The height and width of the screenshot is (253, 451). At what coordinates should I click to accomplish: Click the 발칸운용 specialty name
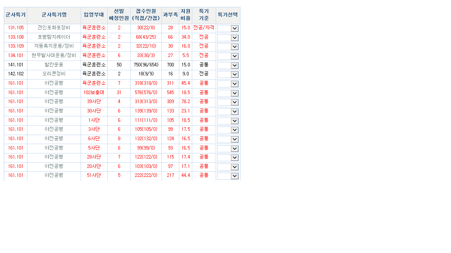pos(54,65)
